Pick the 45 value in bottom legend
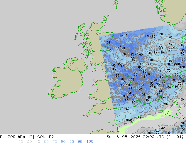Image resolution: width=186 pixels, height=144 pixels. [x=38, y=142]
